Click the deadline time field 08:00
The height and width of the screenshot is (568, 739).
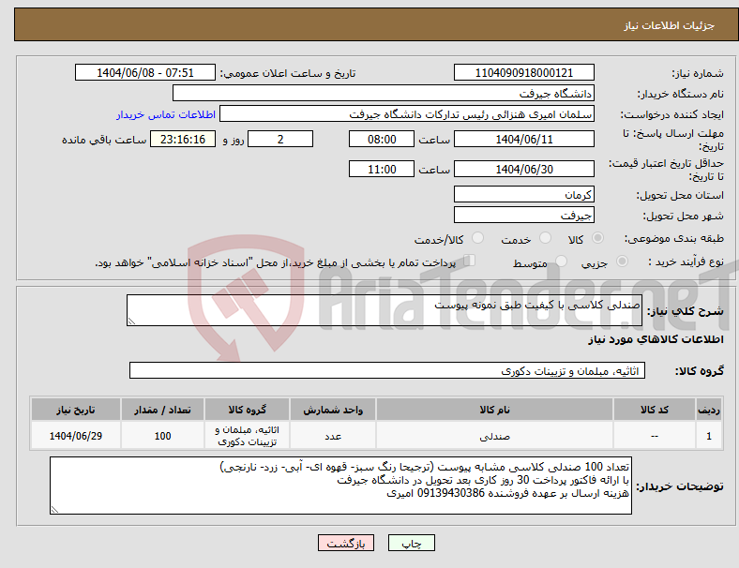[382, 140]
